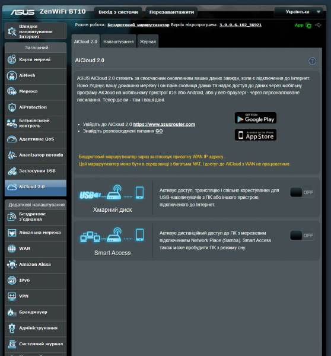Open the https://www.asusrouter.com link
Screen dimensions: 331x356
pyautogui.click(x=164, y=124)
